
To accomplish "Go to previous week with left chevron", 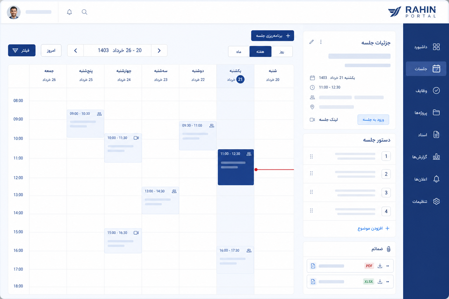I will click(x=75, y=51).
